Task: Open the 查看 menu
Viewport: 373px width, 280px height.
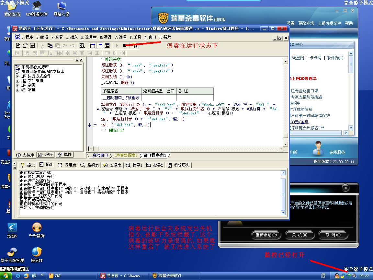Action: pos(57,37)
